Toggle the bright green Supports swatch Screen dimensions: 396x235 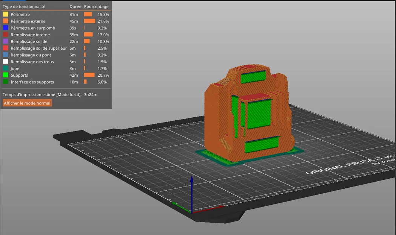click(x=6, y=75)
